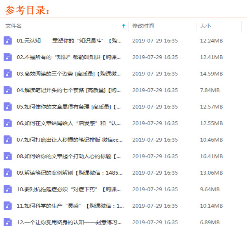The width and height of the screenshot is (247, 232).
Task: Select the music icon for 07.如何打磨出让人秒懂的笔记排版
Action: [x=7, y=140]
